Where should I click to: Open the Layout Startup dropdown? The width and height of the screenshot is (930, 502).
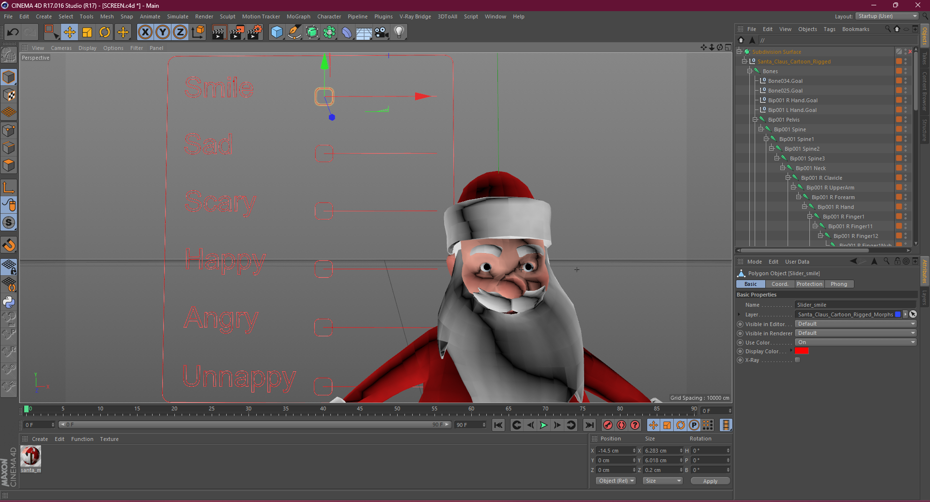pyautogui.click(x=887, y=16)
